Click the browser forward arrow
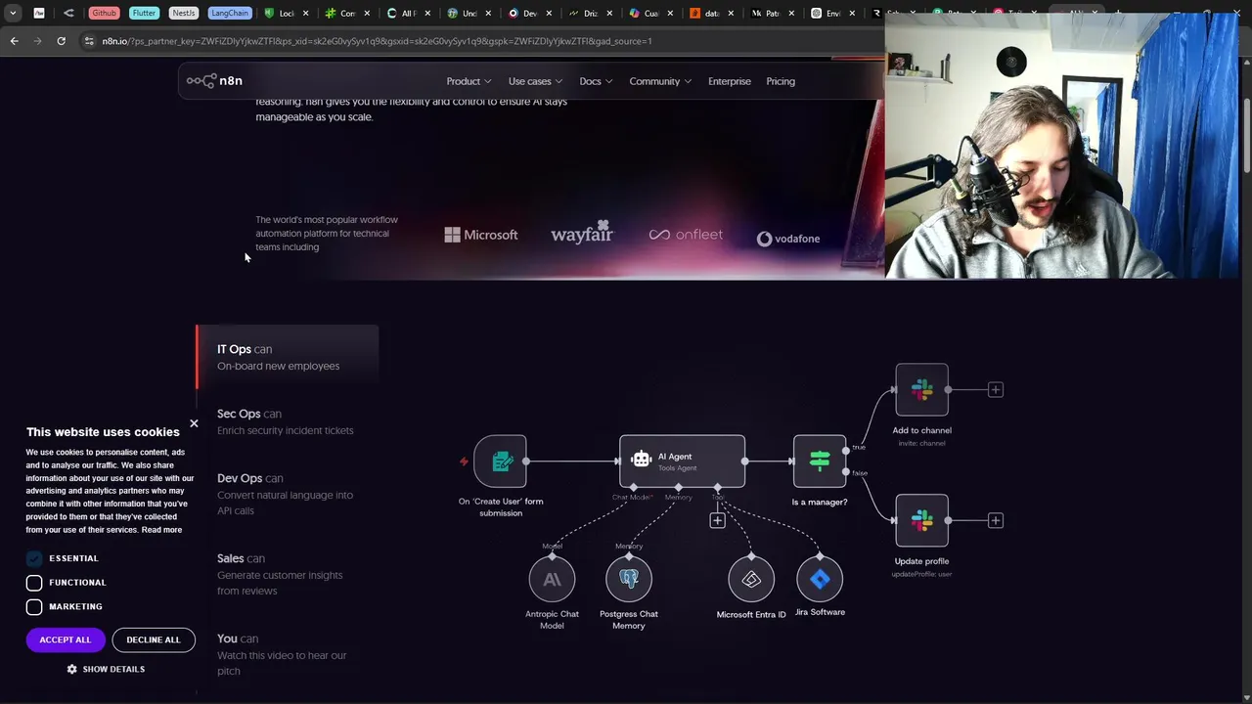1252x704 pixels. 37,41
